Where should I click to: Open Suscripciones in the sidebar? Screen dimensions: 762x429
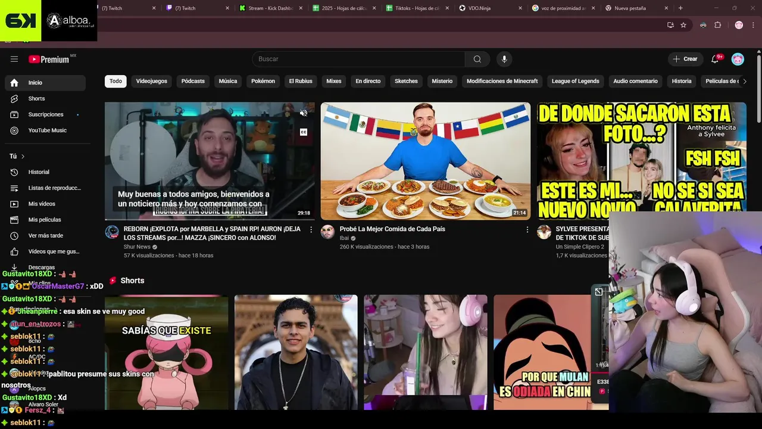coord(45,114)
